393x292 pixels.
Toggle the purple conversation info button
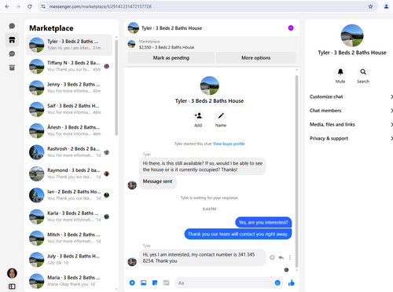(x=291, y=28)
